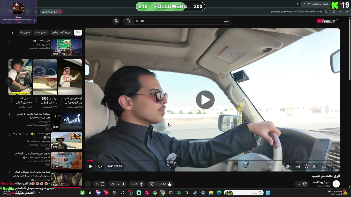Reload the page in Chrome toolbar

(x=334, y=11)
